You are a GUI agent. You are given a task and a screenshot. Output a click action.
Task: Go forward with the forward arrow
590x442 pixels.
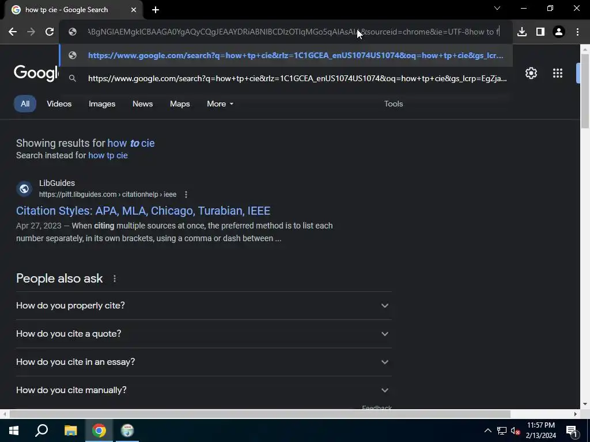pos(31,32)
